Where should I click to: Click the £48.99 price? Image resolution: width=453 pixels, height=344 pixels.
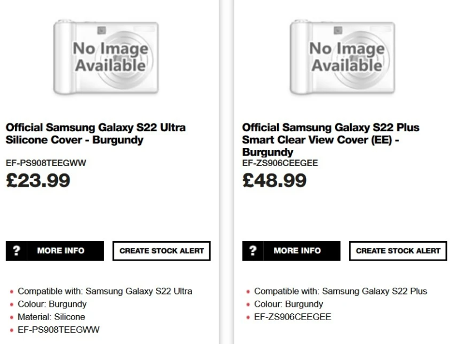tap(274, 180)
